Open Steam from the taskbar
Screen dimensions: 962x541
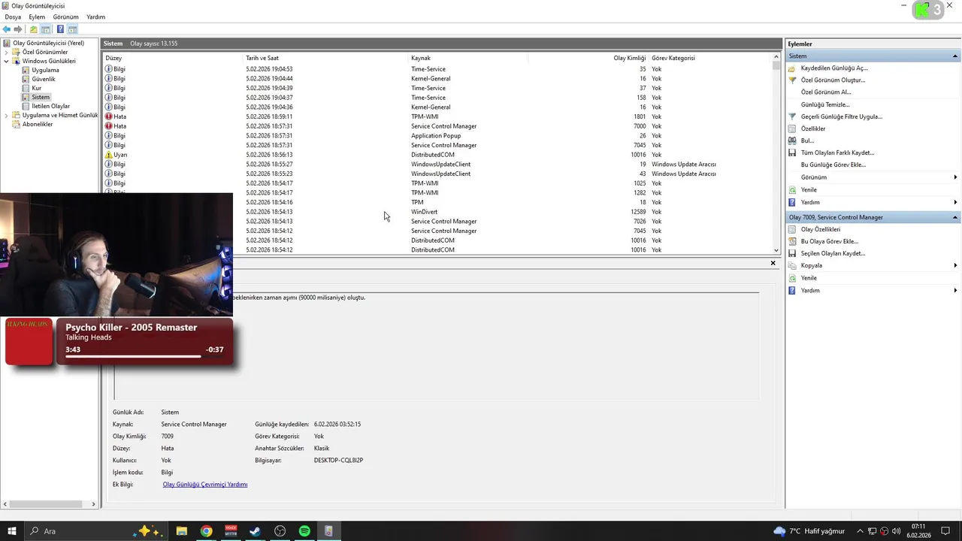point(255,531)
